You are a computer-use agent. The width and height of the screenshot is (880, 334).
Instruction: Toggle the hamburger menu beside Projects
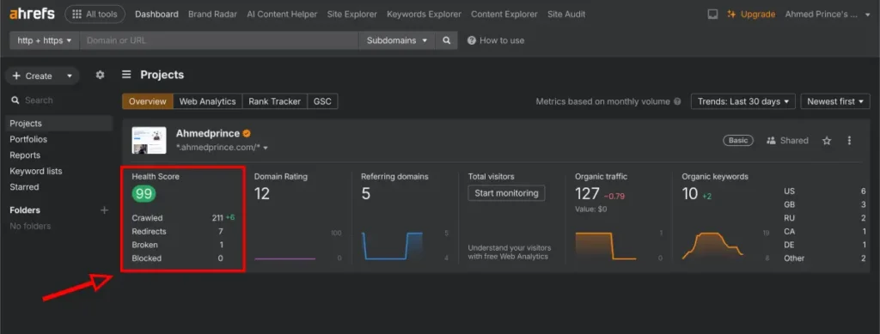[x=127, y=75]
